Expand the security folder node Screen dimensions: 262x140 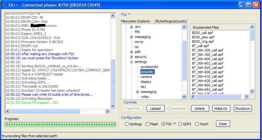pos(132,57)
